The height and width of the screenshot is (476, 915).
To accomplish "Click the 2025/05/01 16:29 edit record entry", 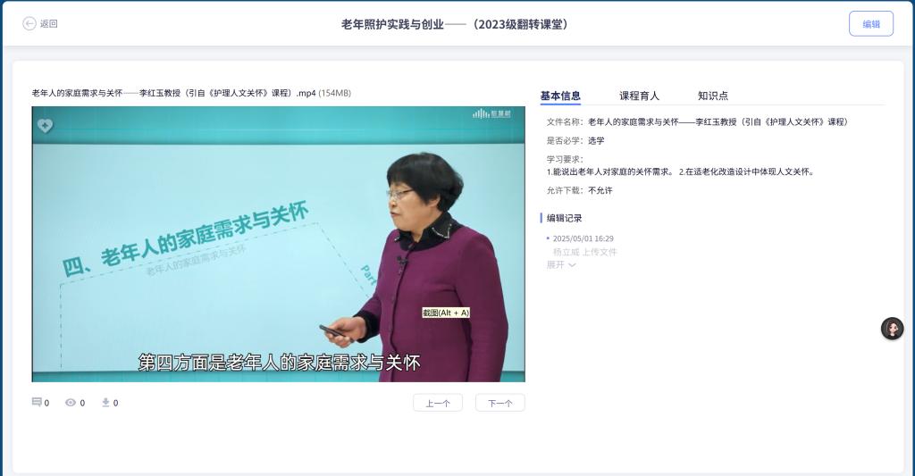I will (x=583, y=238).
